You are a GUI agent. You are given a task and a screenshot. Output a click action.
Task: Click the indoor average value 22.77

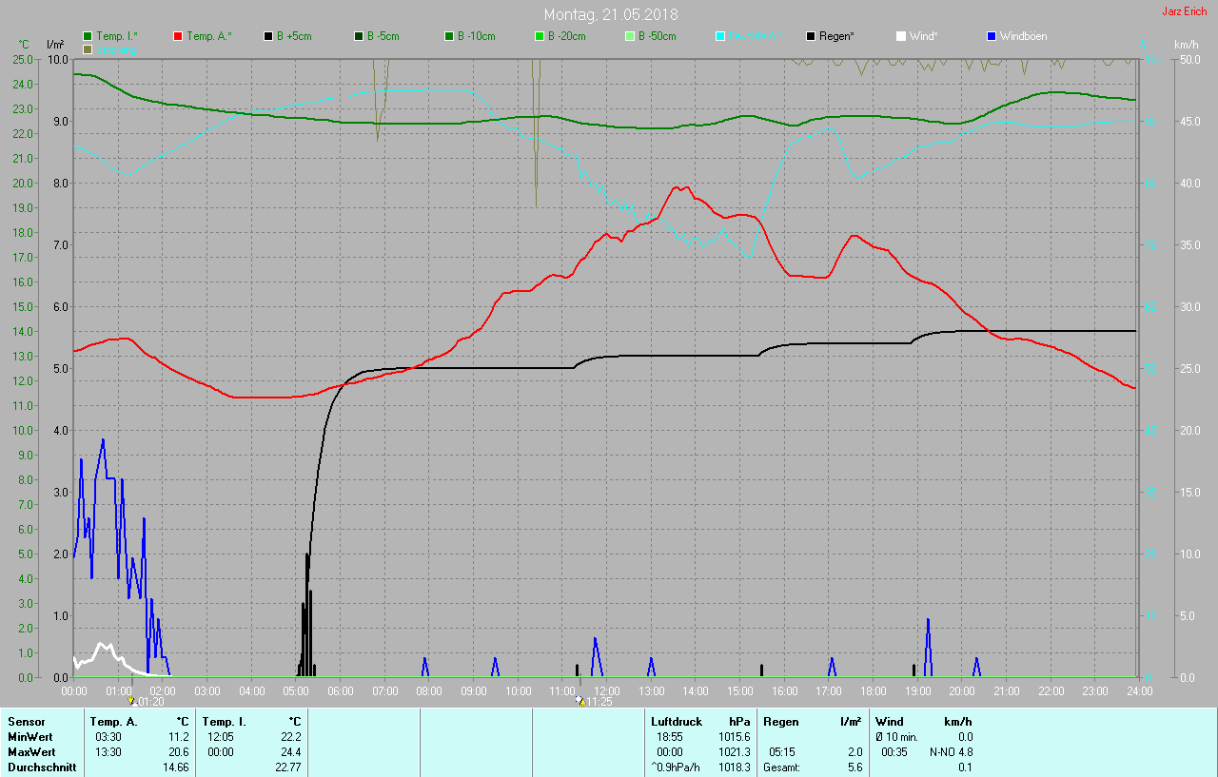287,767
